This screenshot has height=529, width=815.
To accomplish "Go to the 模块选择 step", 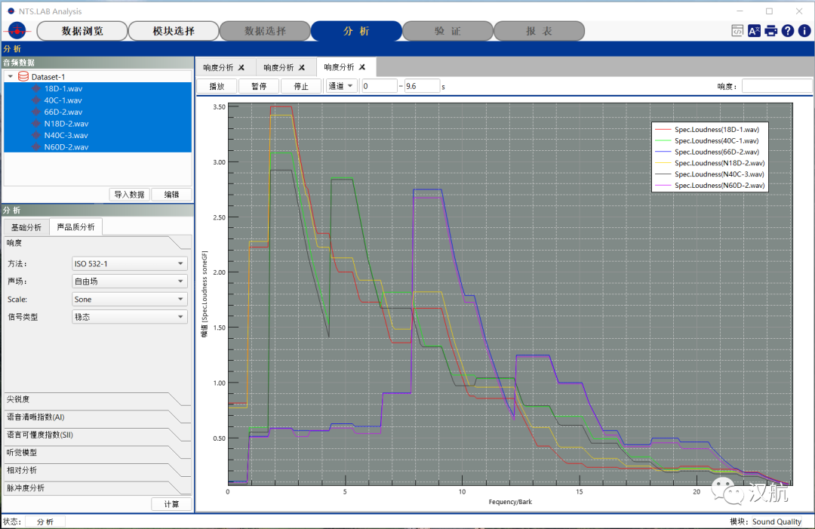I will 174,31.
